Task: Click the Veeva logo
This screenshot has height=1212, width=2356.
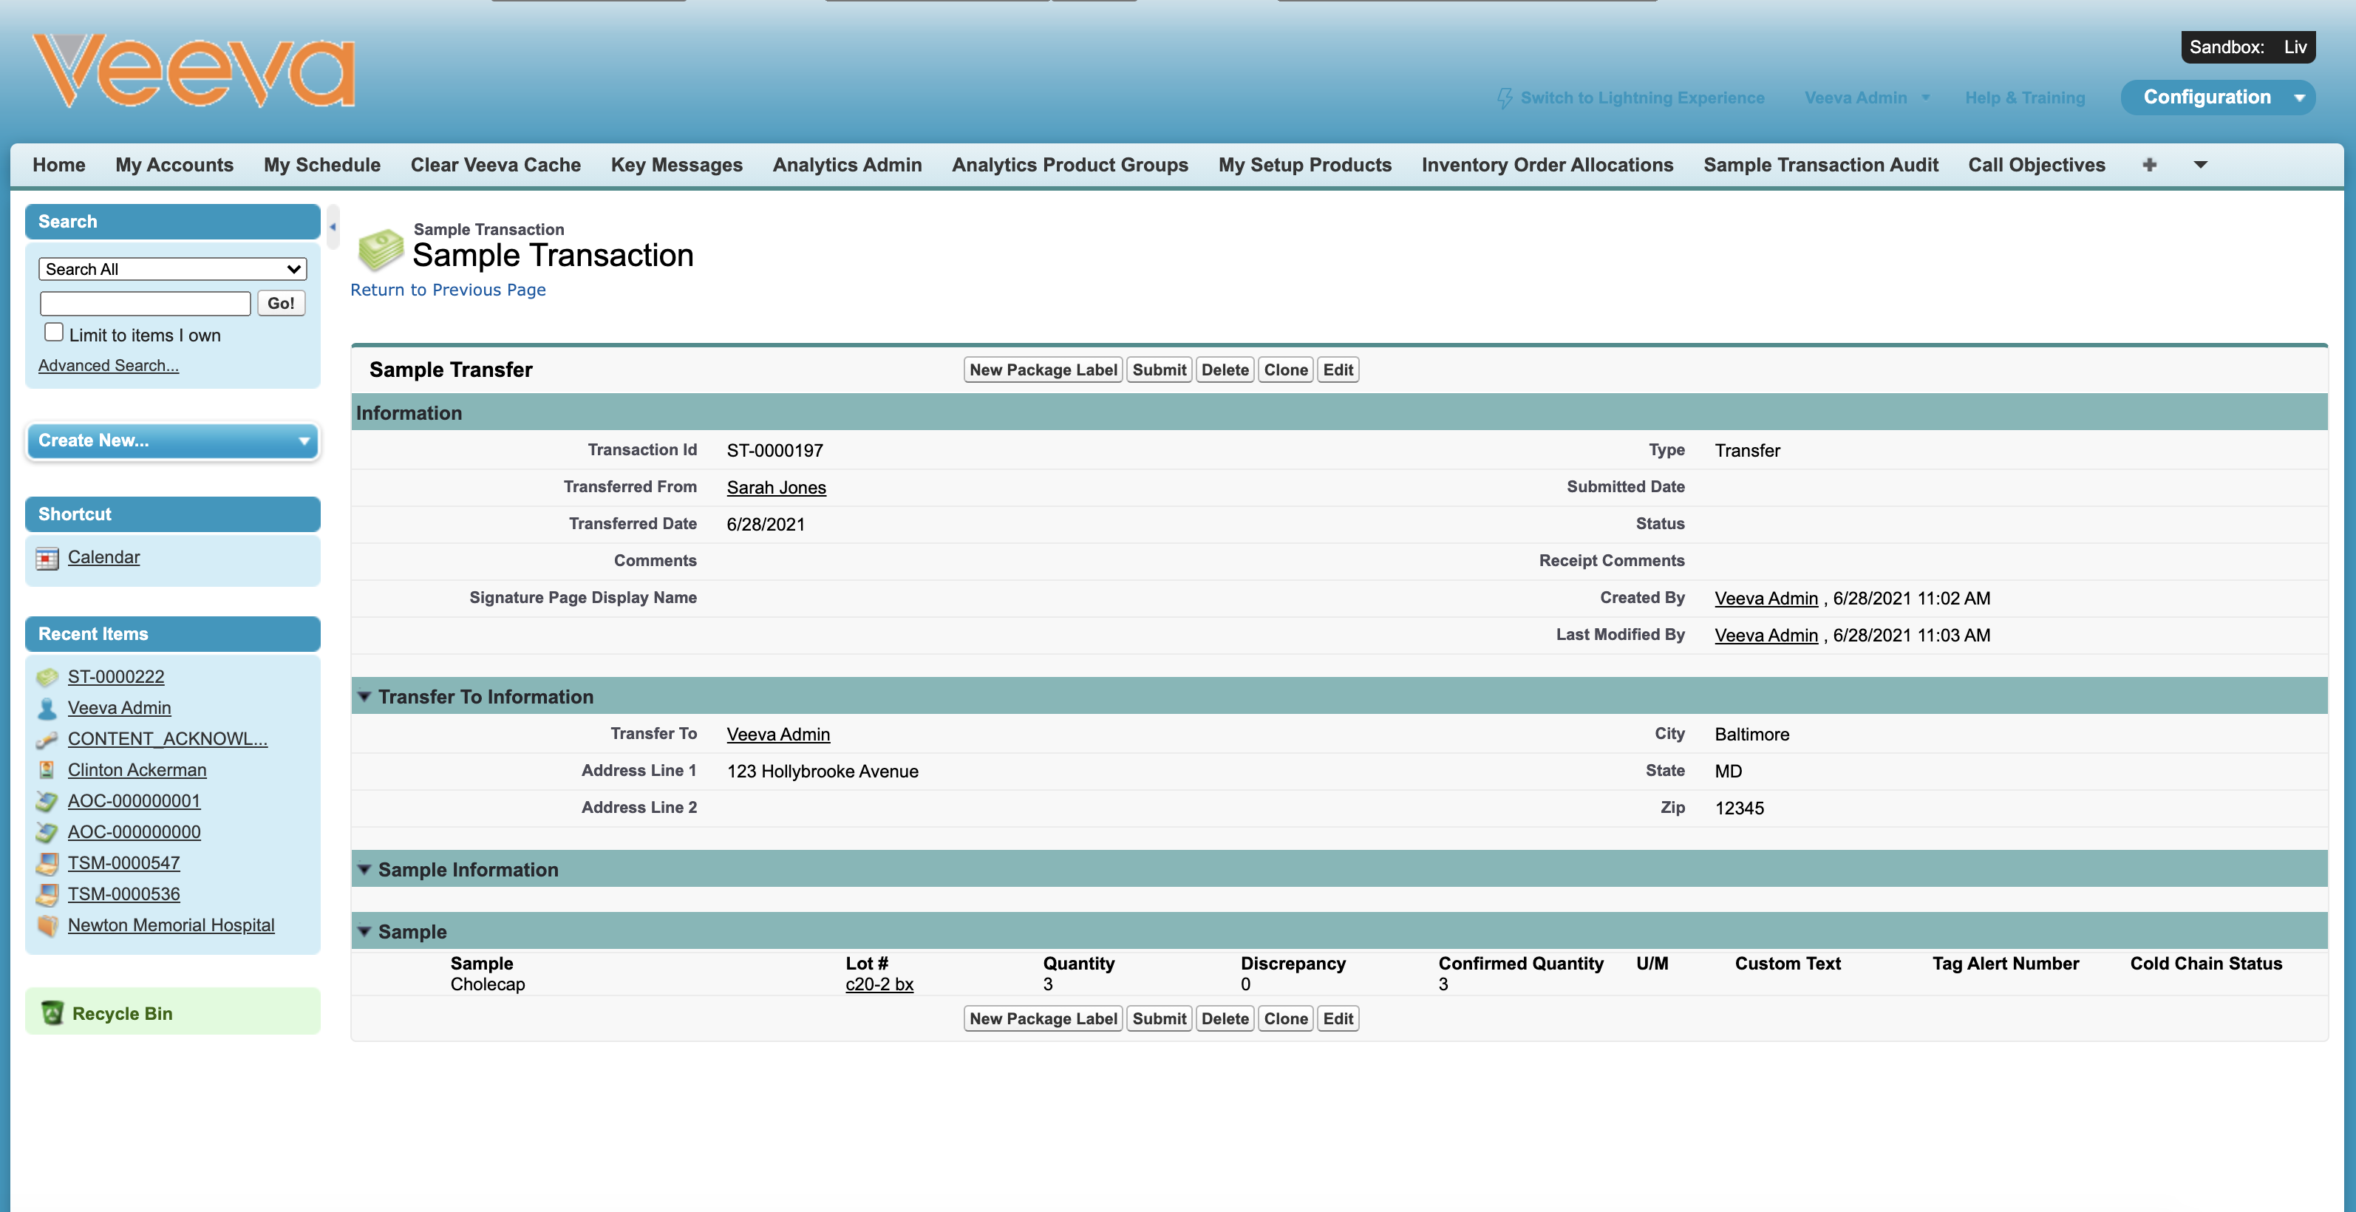Action: click(x=194, y=72)
